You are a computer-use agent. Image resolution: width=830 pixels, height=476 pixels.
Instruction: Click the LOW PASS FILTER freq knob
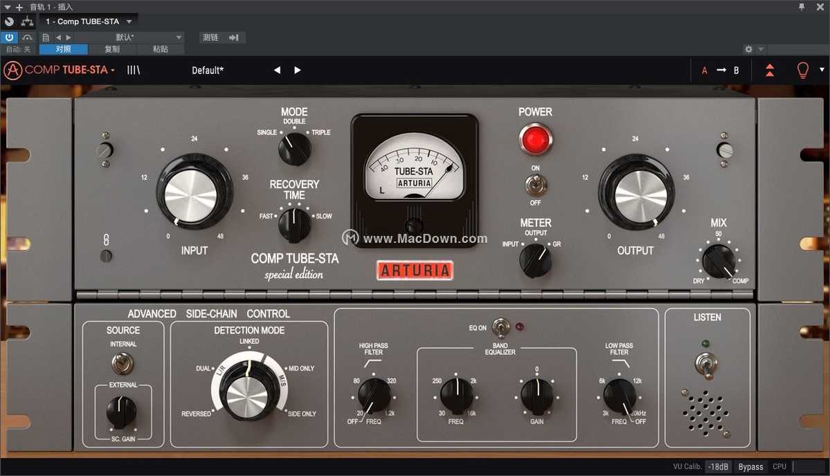pos(620,396)
